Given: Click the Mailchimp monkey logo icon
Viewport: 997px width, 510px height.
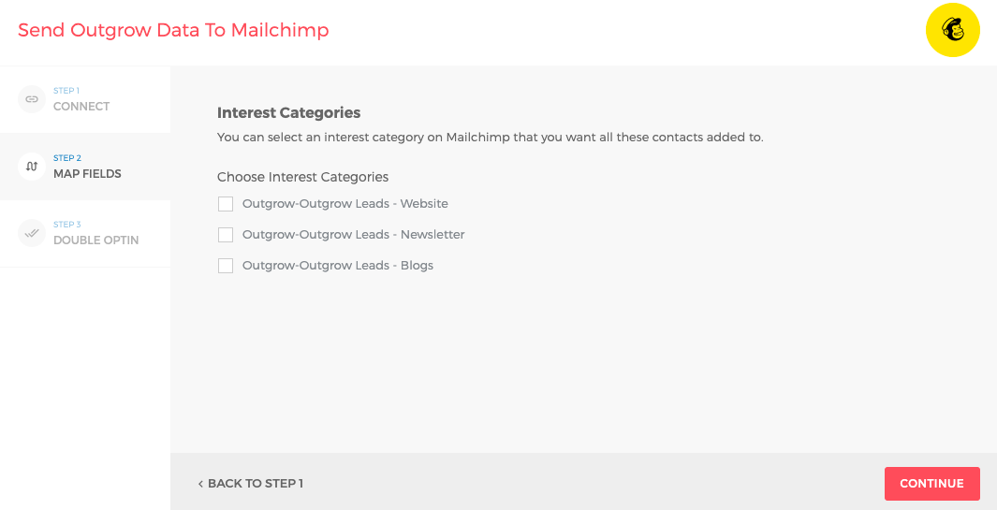Looking at the screenshot, I should click(952, 30).
